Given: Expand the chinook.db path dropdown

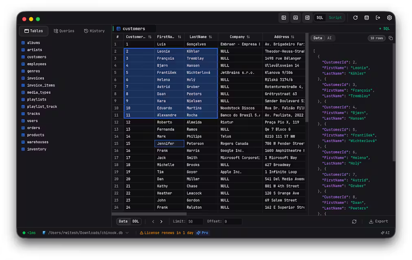Looking at the screenshot, I should click(x=127, y=233).
